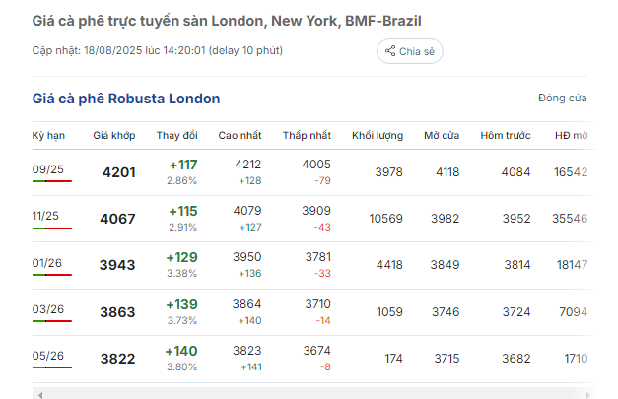Image resolution: width=618 pixels, height=399 pixels.
Task: Click the Thay đổi column header
Action: click(x=177, y=136)
